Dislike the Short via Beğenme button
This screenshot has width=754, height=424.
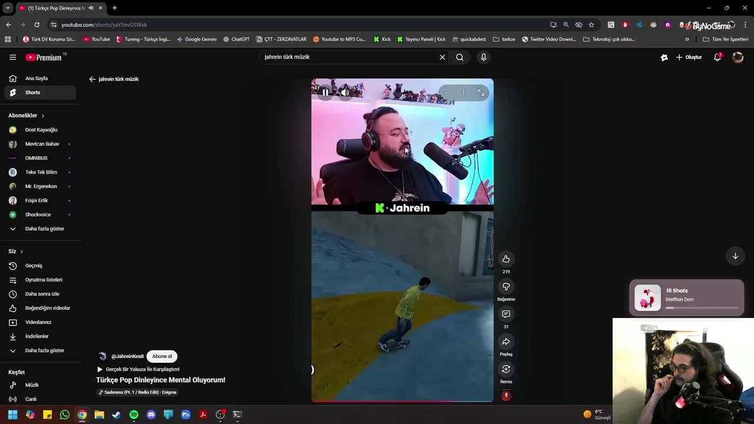point(506,287)
